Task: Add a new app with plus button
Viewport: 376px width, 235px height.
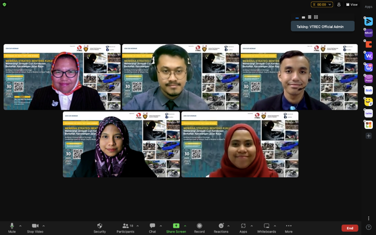Action: pos(368,136)
